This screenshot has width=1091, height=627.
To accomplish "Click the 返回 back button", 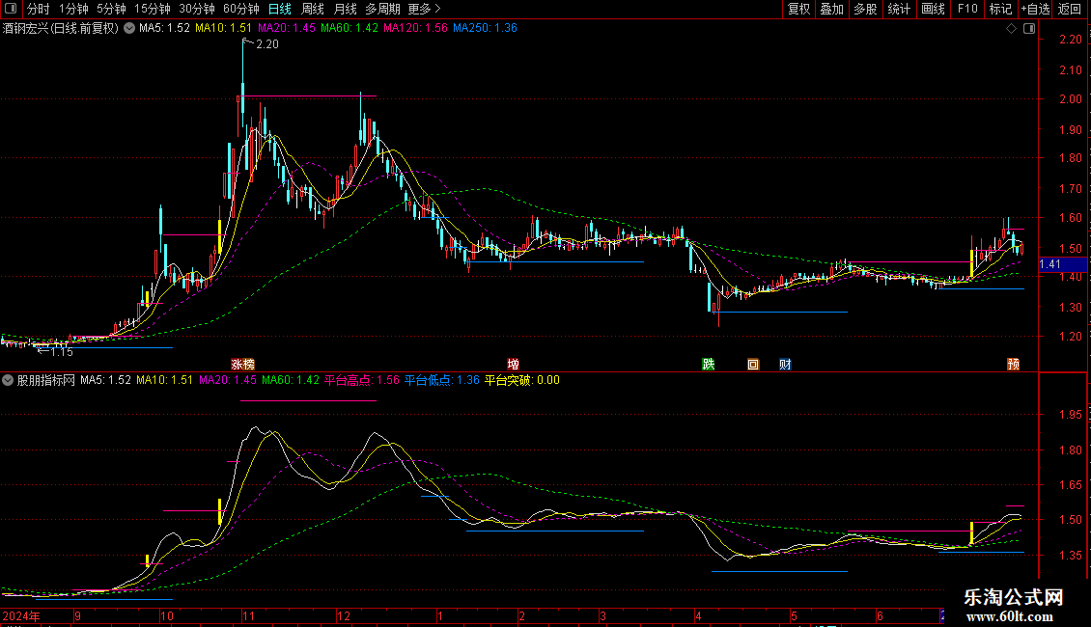I will click(1070, 9).
